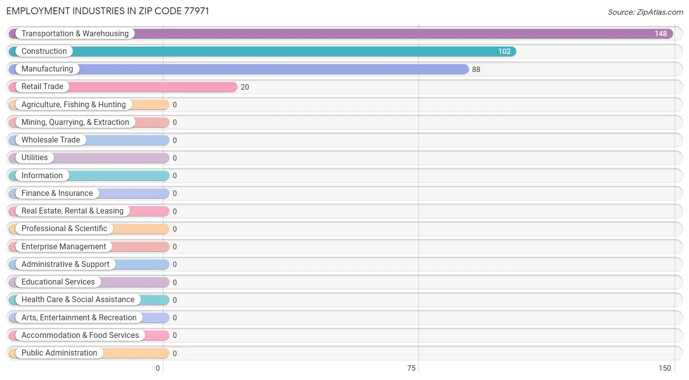Click the 0 value beside Wholesale Trade bar

point(174,141)
